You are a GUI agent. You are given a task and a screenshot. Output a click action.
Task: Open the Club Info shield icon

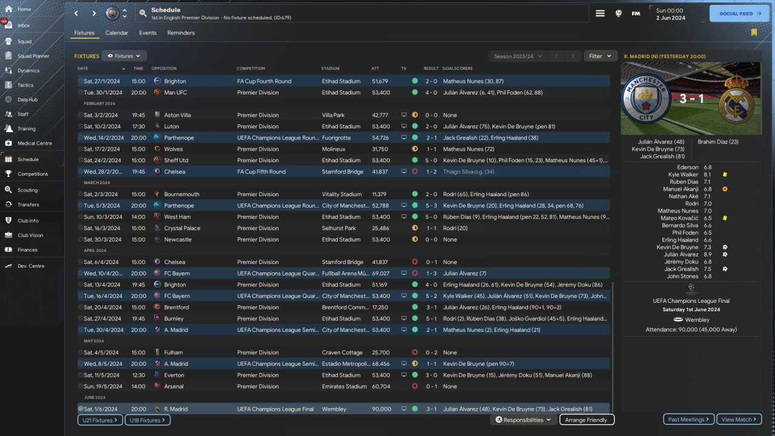8,220
